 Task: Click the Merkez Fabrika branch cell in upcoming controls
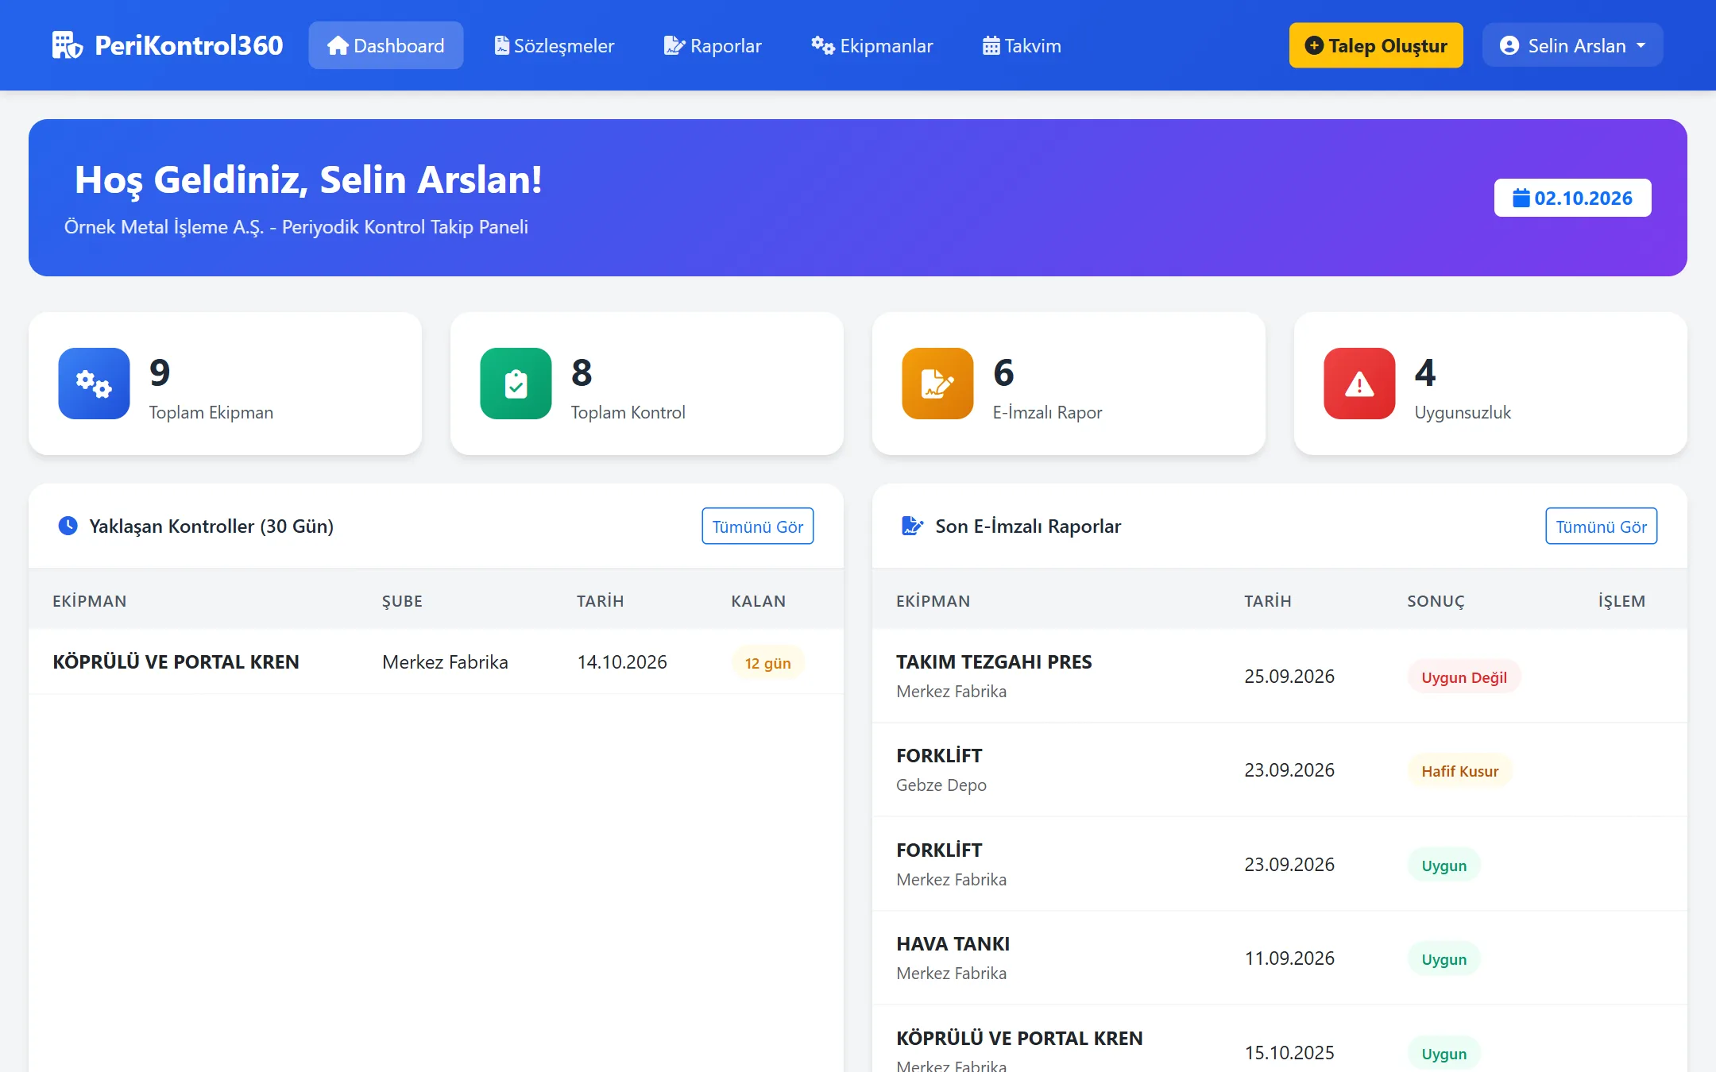coord(445,661)
